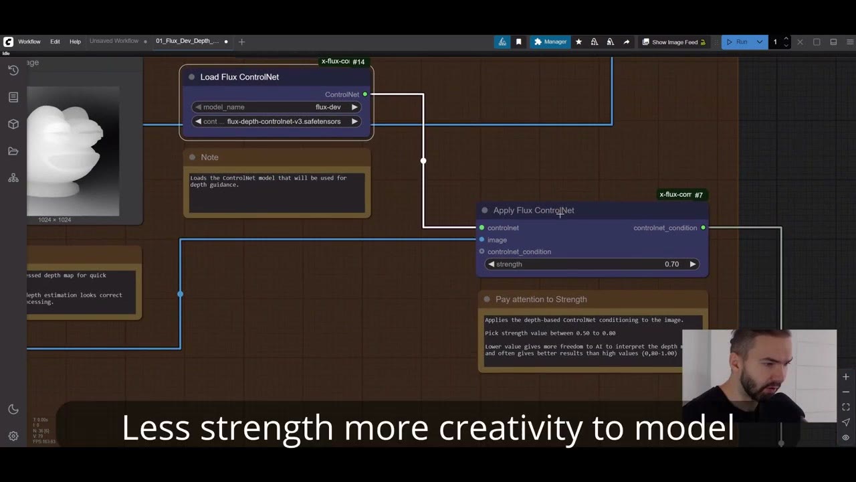The height and width of the screenshot is (482, 856).
Task: Open the Help menu
Action: [x=75, y=42]
